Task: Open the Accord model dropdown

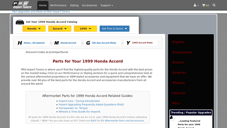Action: 60,29
